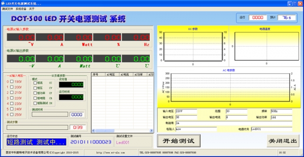The width and height of the screenshot is (304, 157).
Task: Click the 测试步骤 progress bar
Action: (37, 127)
